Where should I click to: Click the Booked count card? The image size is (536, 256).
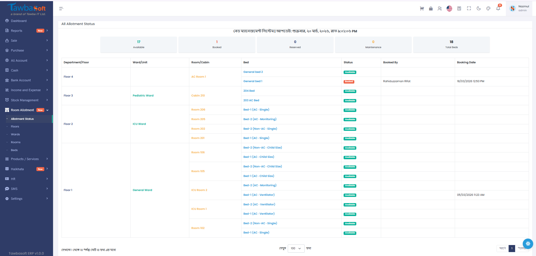[x=217, y=44]
